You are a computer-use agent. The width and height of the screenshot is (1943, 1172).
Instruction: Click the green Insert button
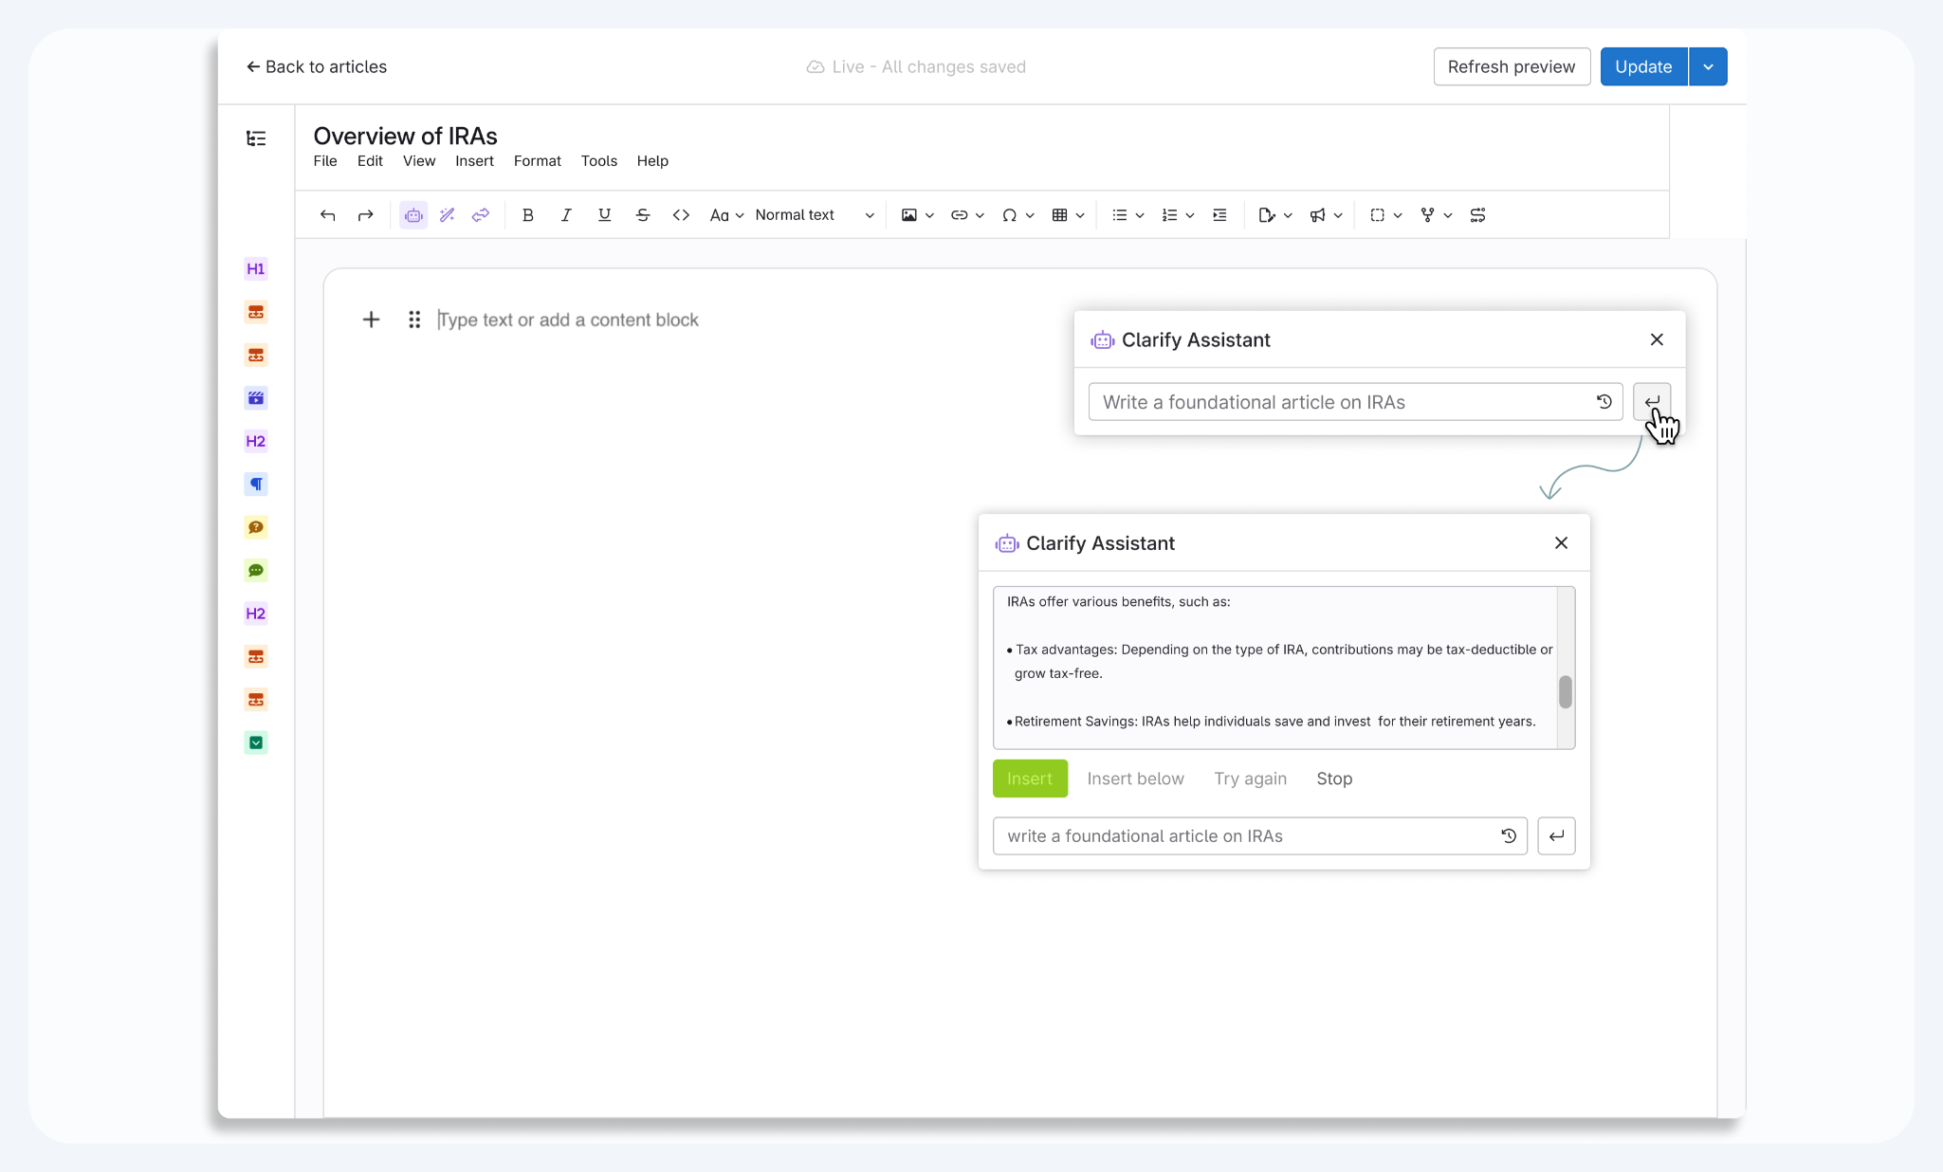click(1030, 778)
